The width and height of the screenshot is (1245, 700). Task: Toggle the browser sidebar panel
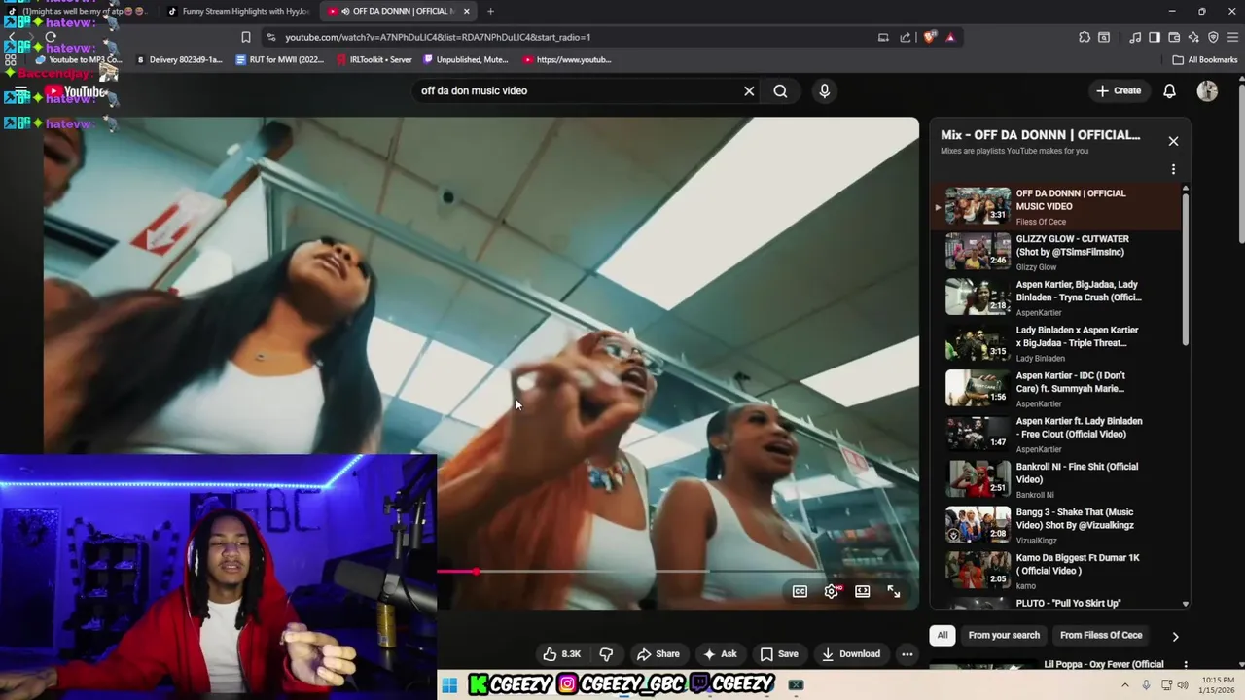tap(1155, 37)
